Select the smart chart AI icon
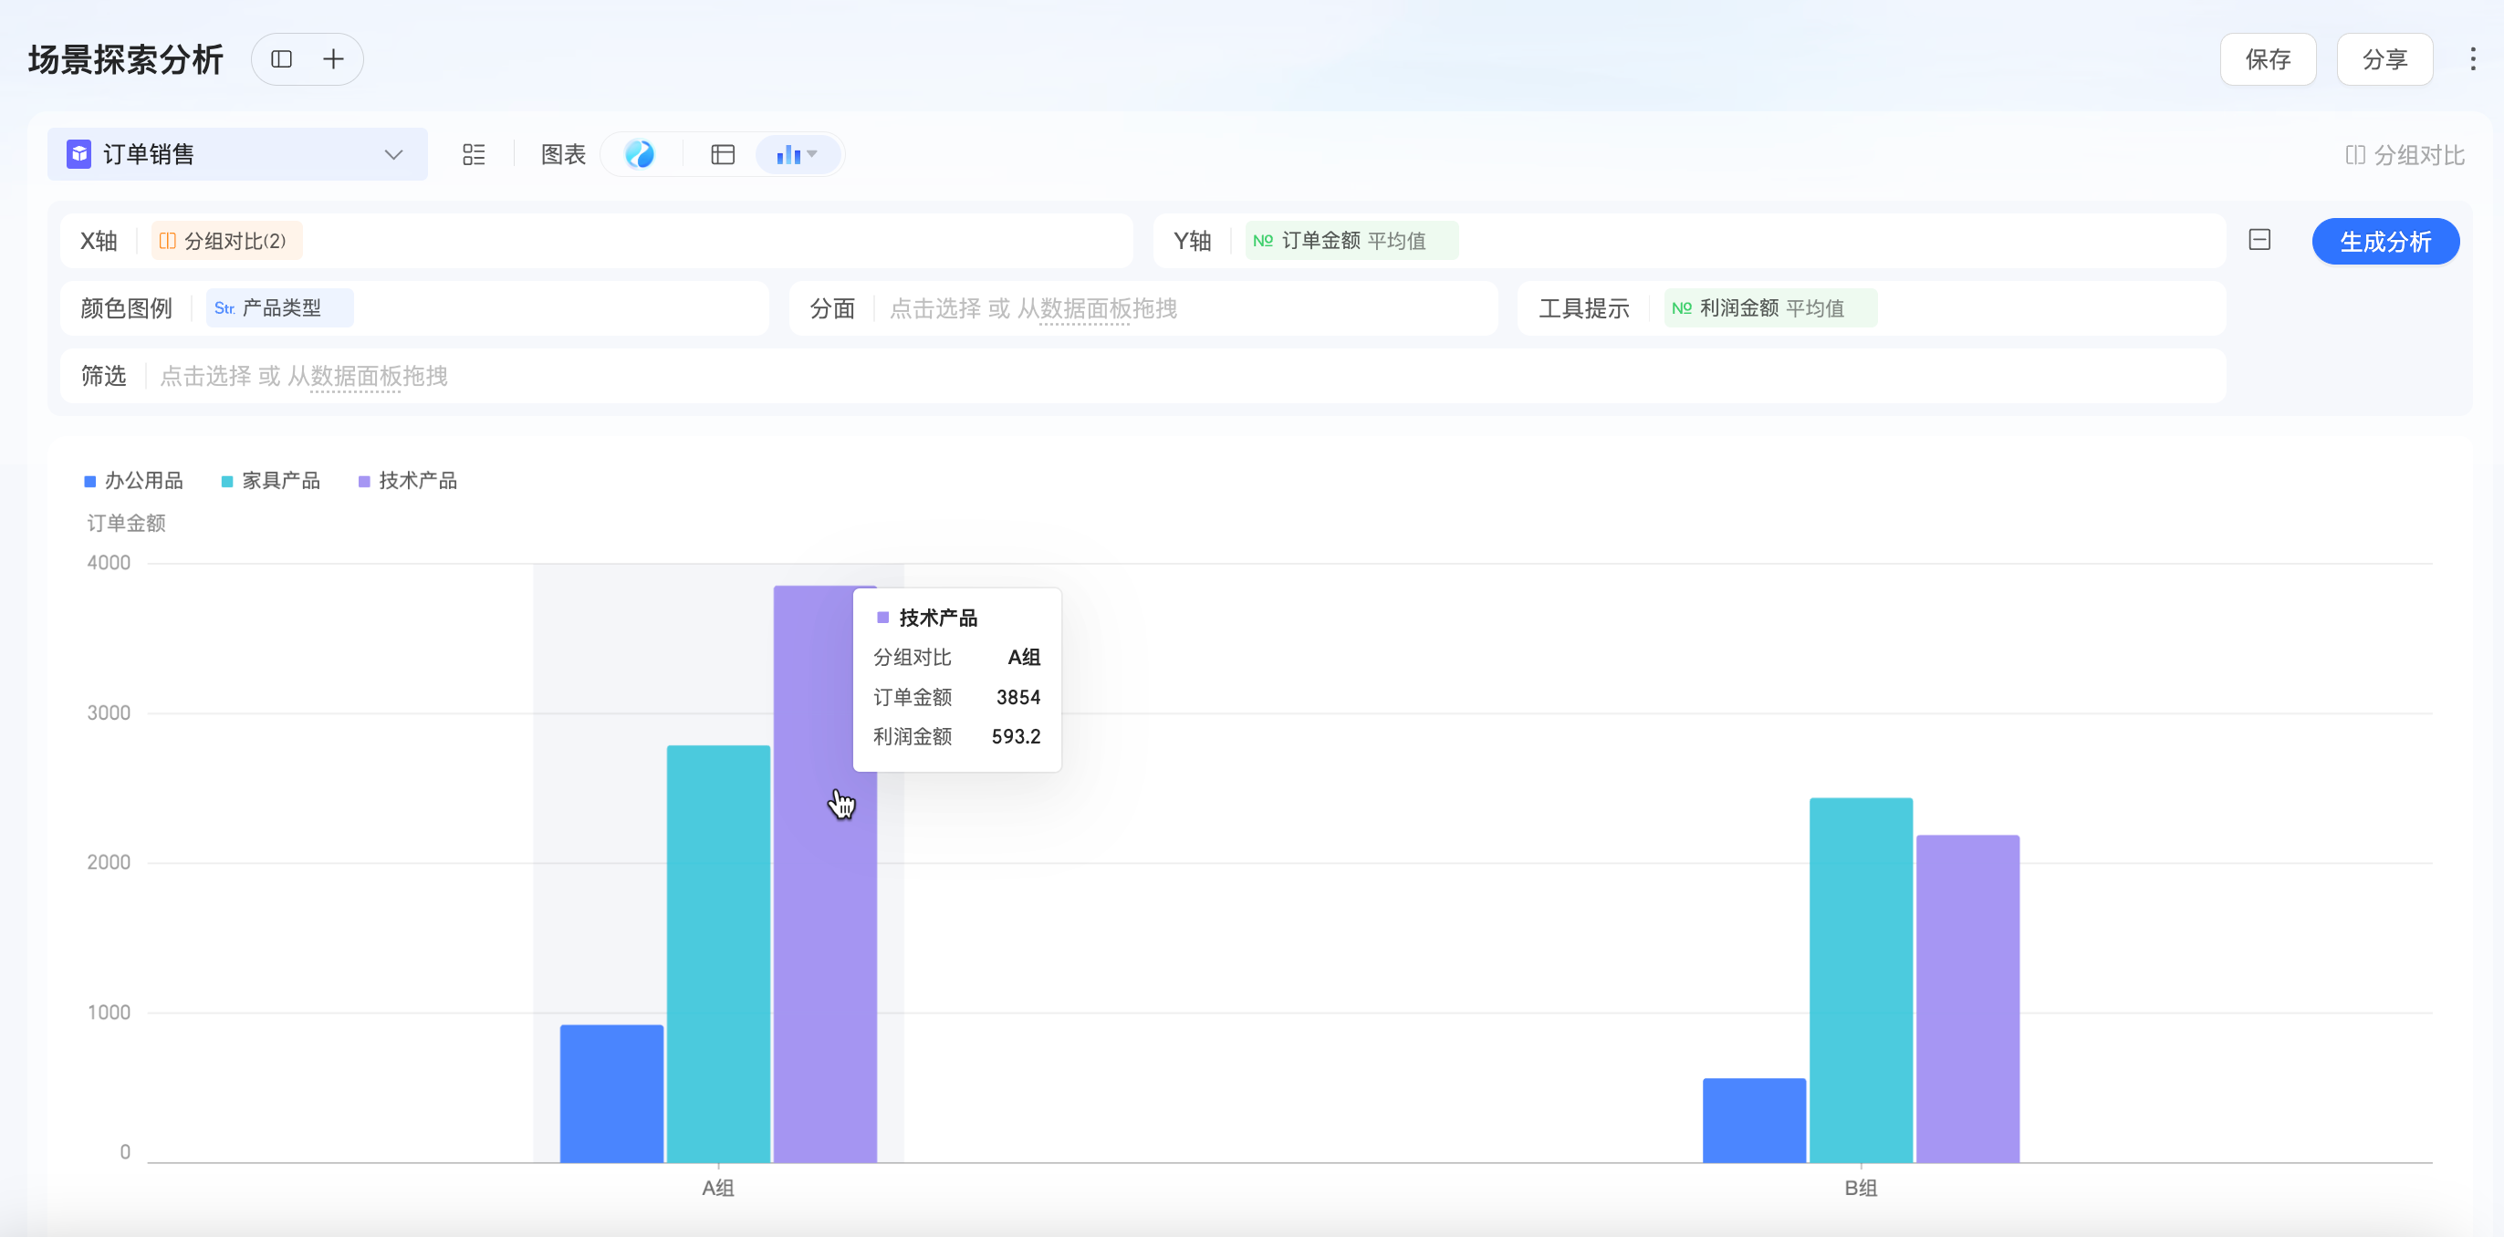 (640, 154)
